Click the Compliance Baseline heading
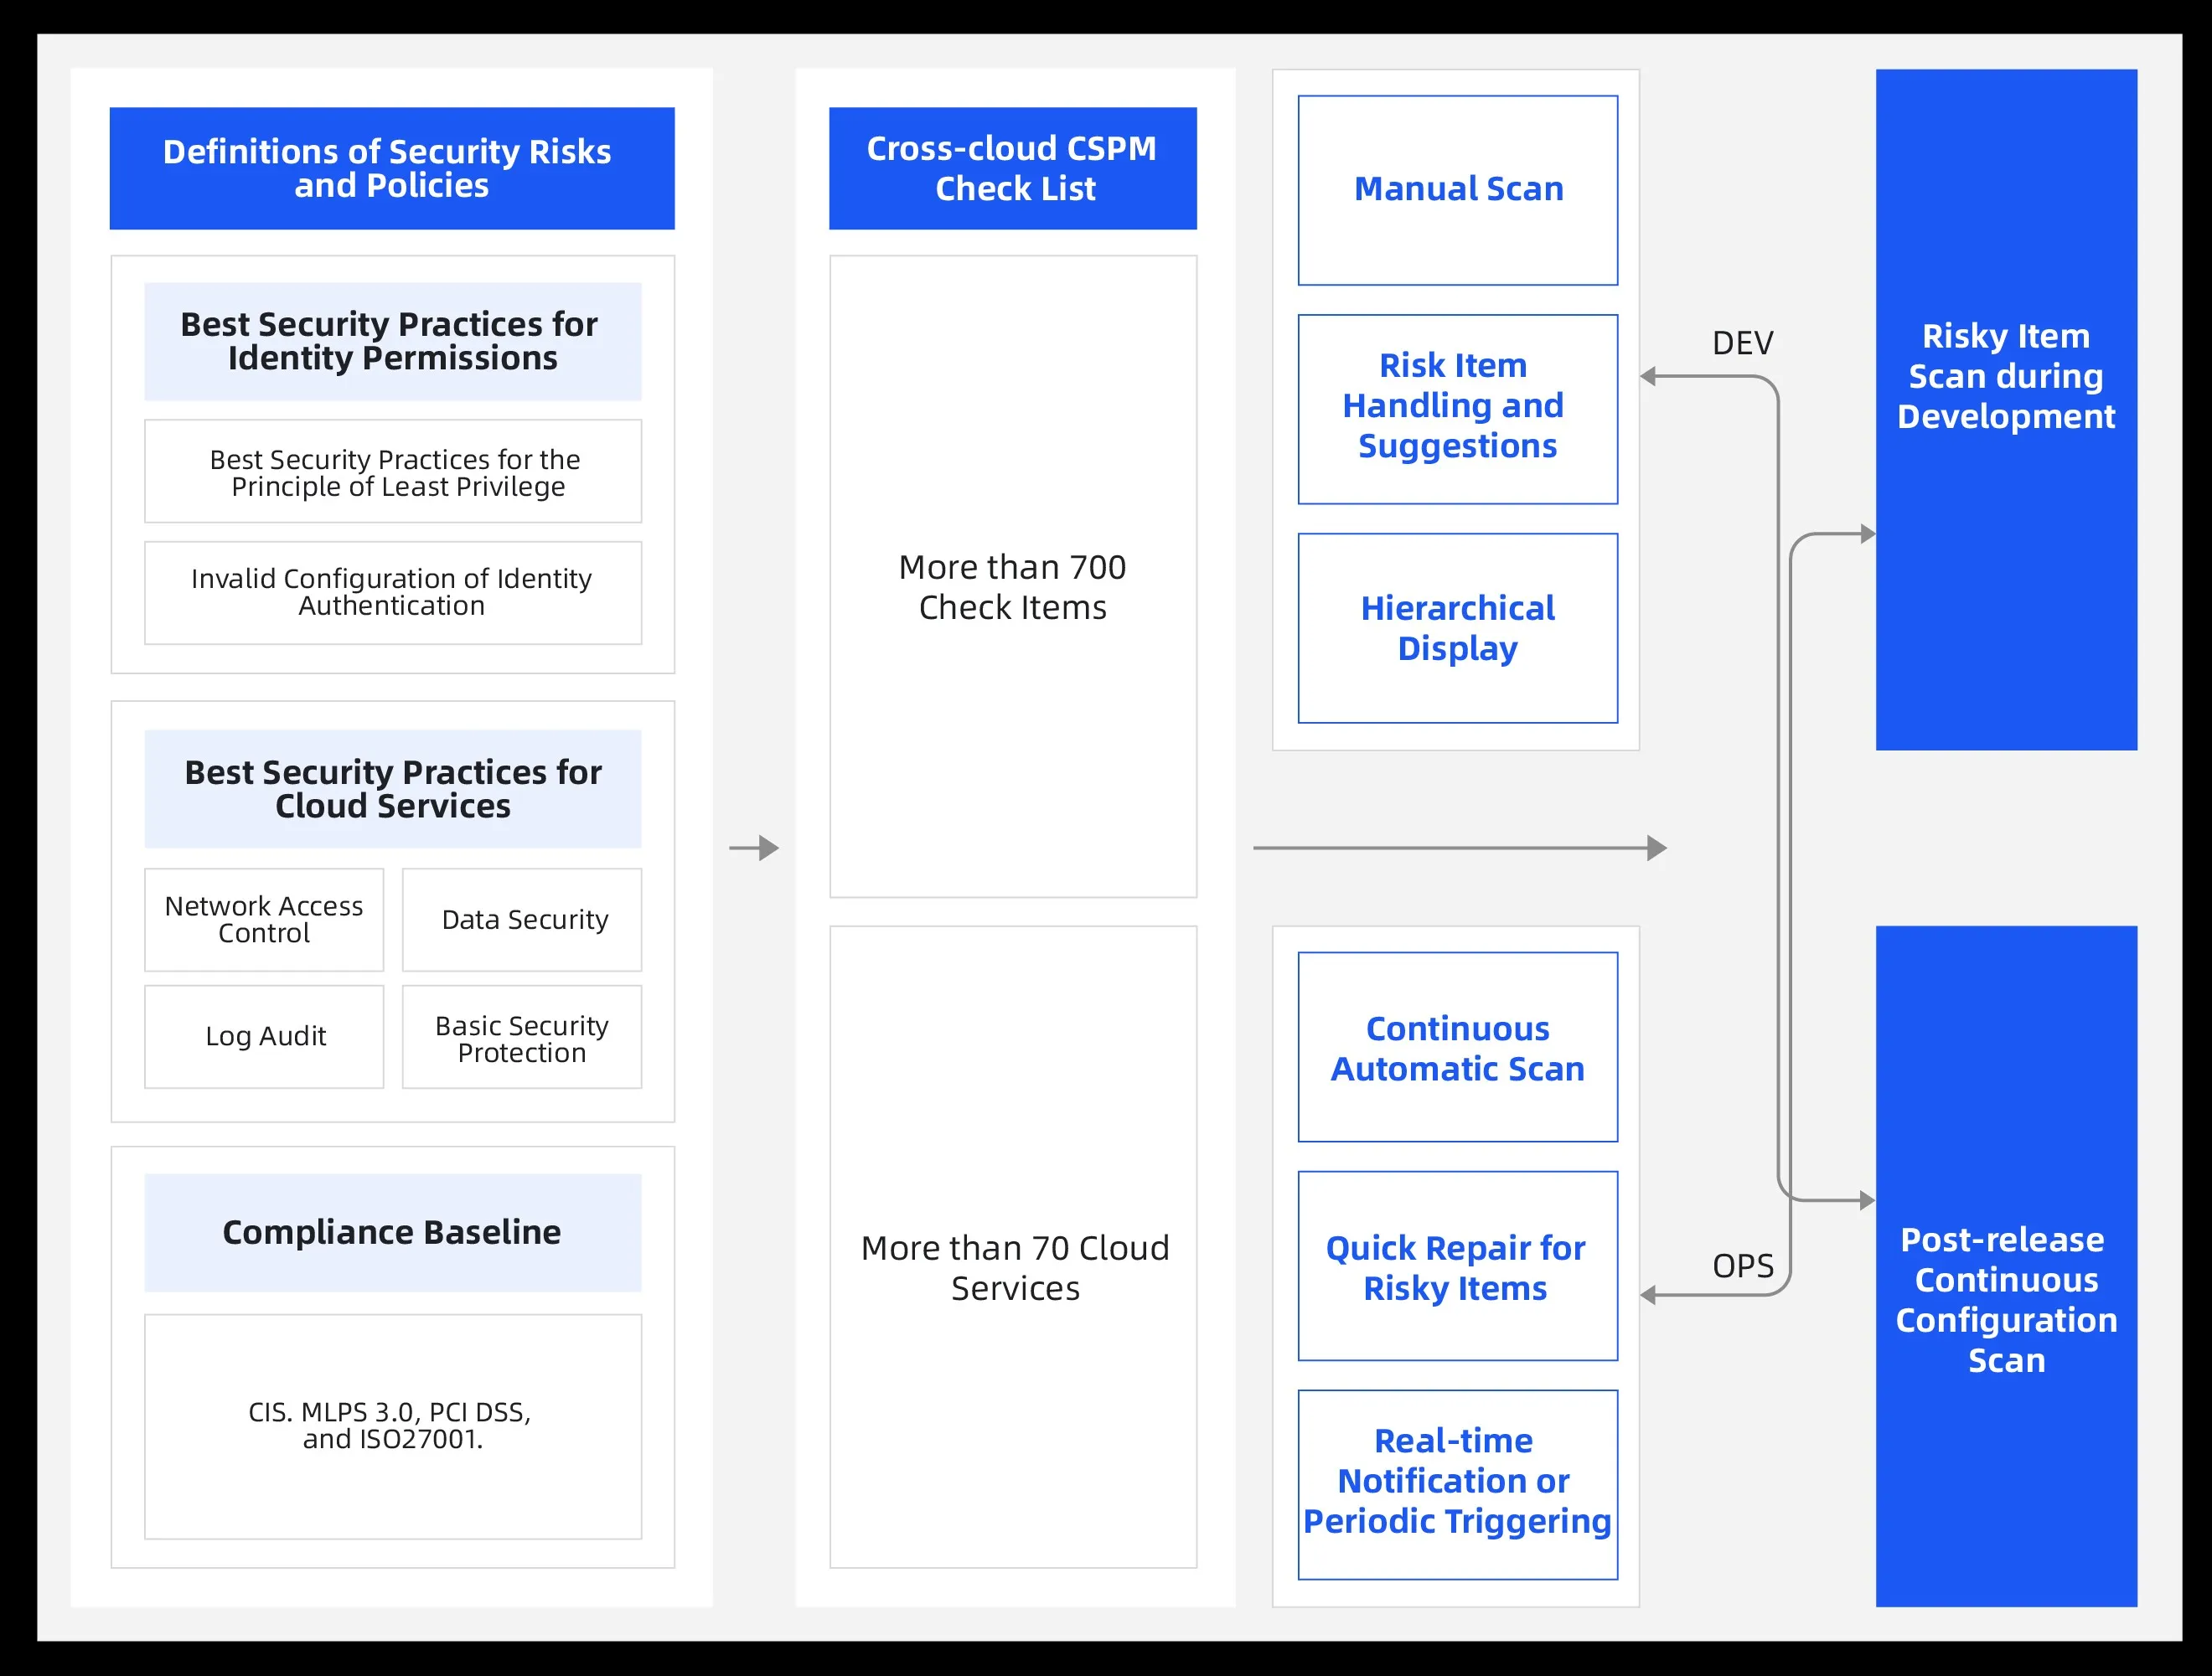Image resolution: width=2212 pixels, height=1676 pixels. click(x=392, y=1232)
